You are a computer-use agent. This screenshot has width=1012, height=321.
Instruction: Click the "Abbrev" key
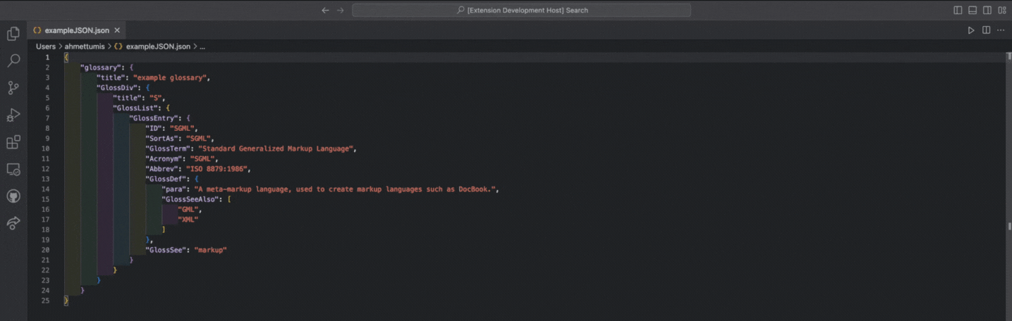[163, 169]
